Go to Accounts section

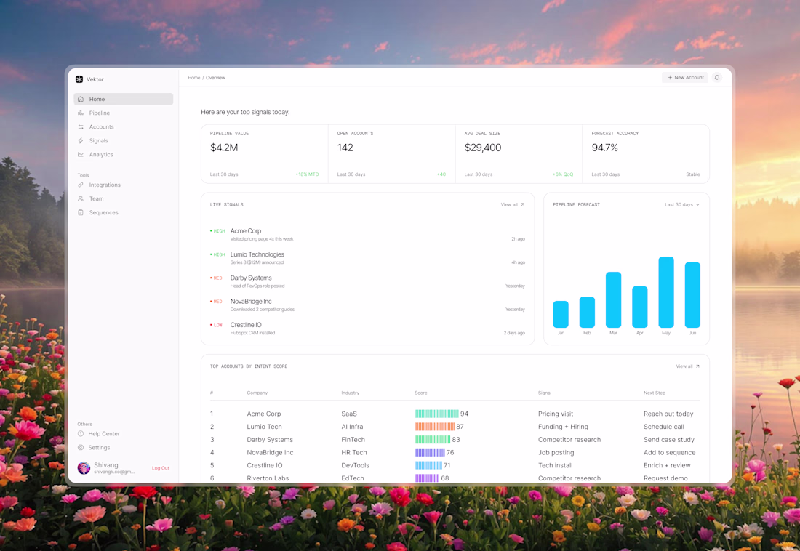[124, 126]
